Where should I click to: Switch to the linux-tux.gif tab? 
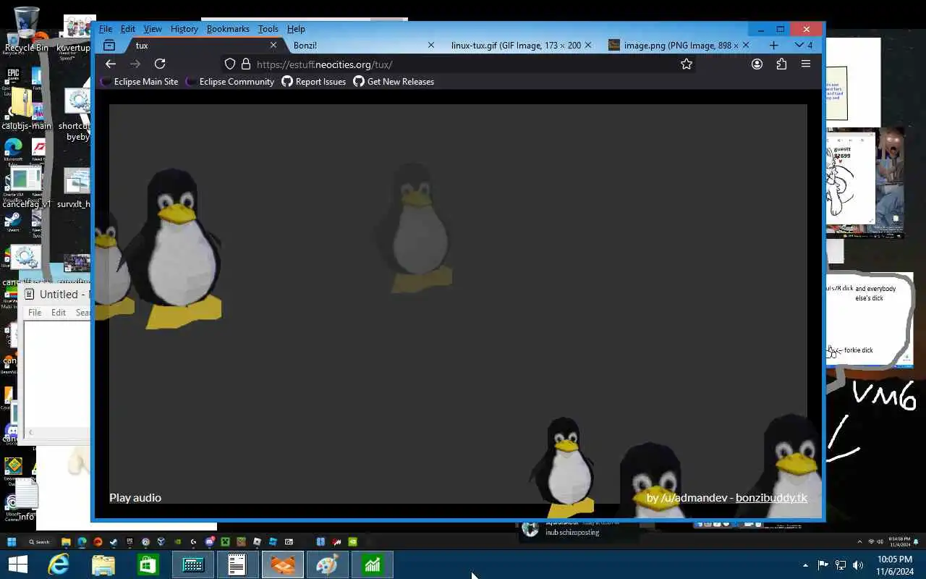click(x=516, y=45)
